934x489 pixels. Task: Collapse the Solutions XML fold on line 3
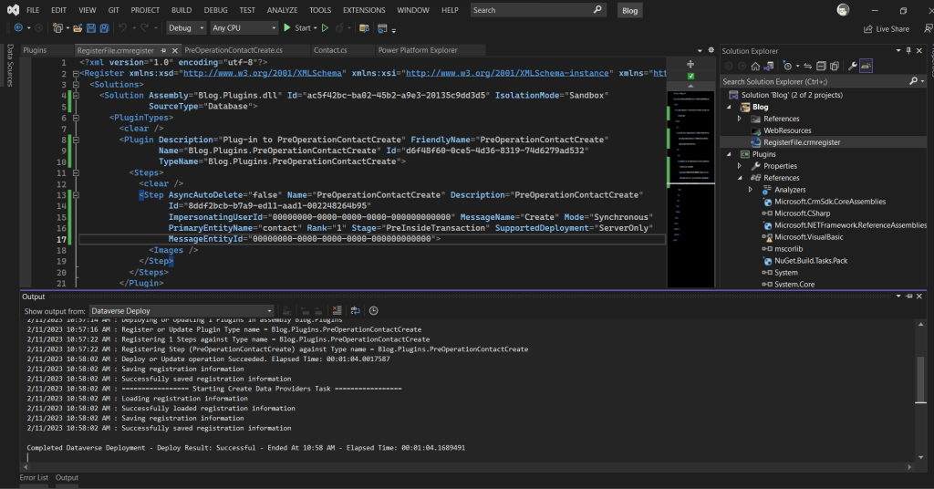tap(76, 85)
